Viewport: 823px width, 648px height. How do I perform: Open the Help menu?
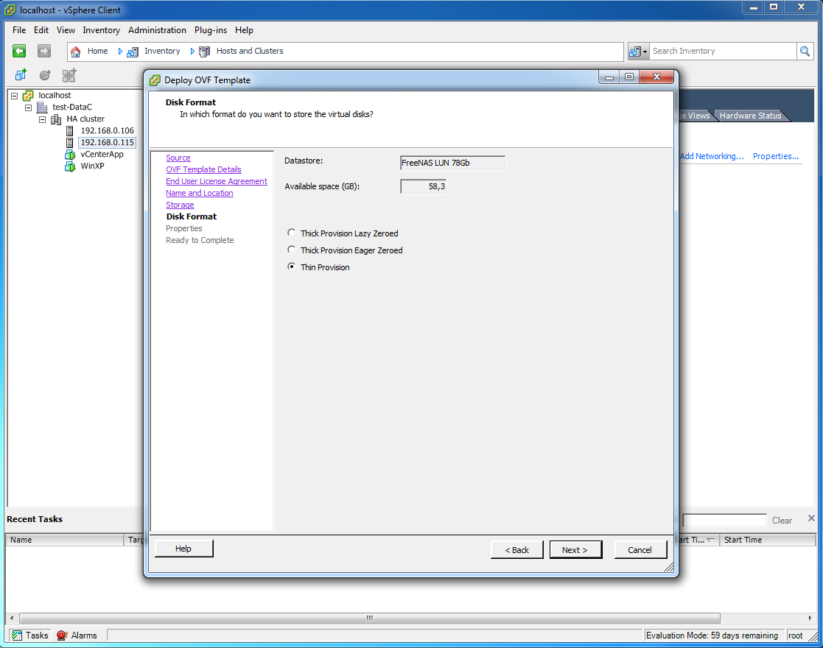tap(244, 30)
